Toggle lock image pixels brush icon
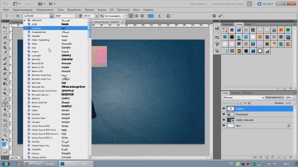The image size is (298, 167). 241,103
